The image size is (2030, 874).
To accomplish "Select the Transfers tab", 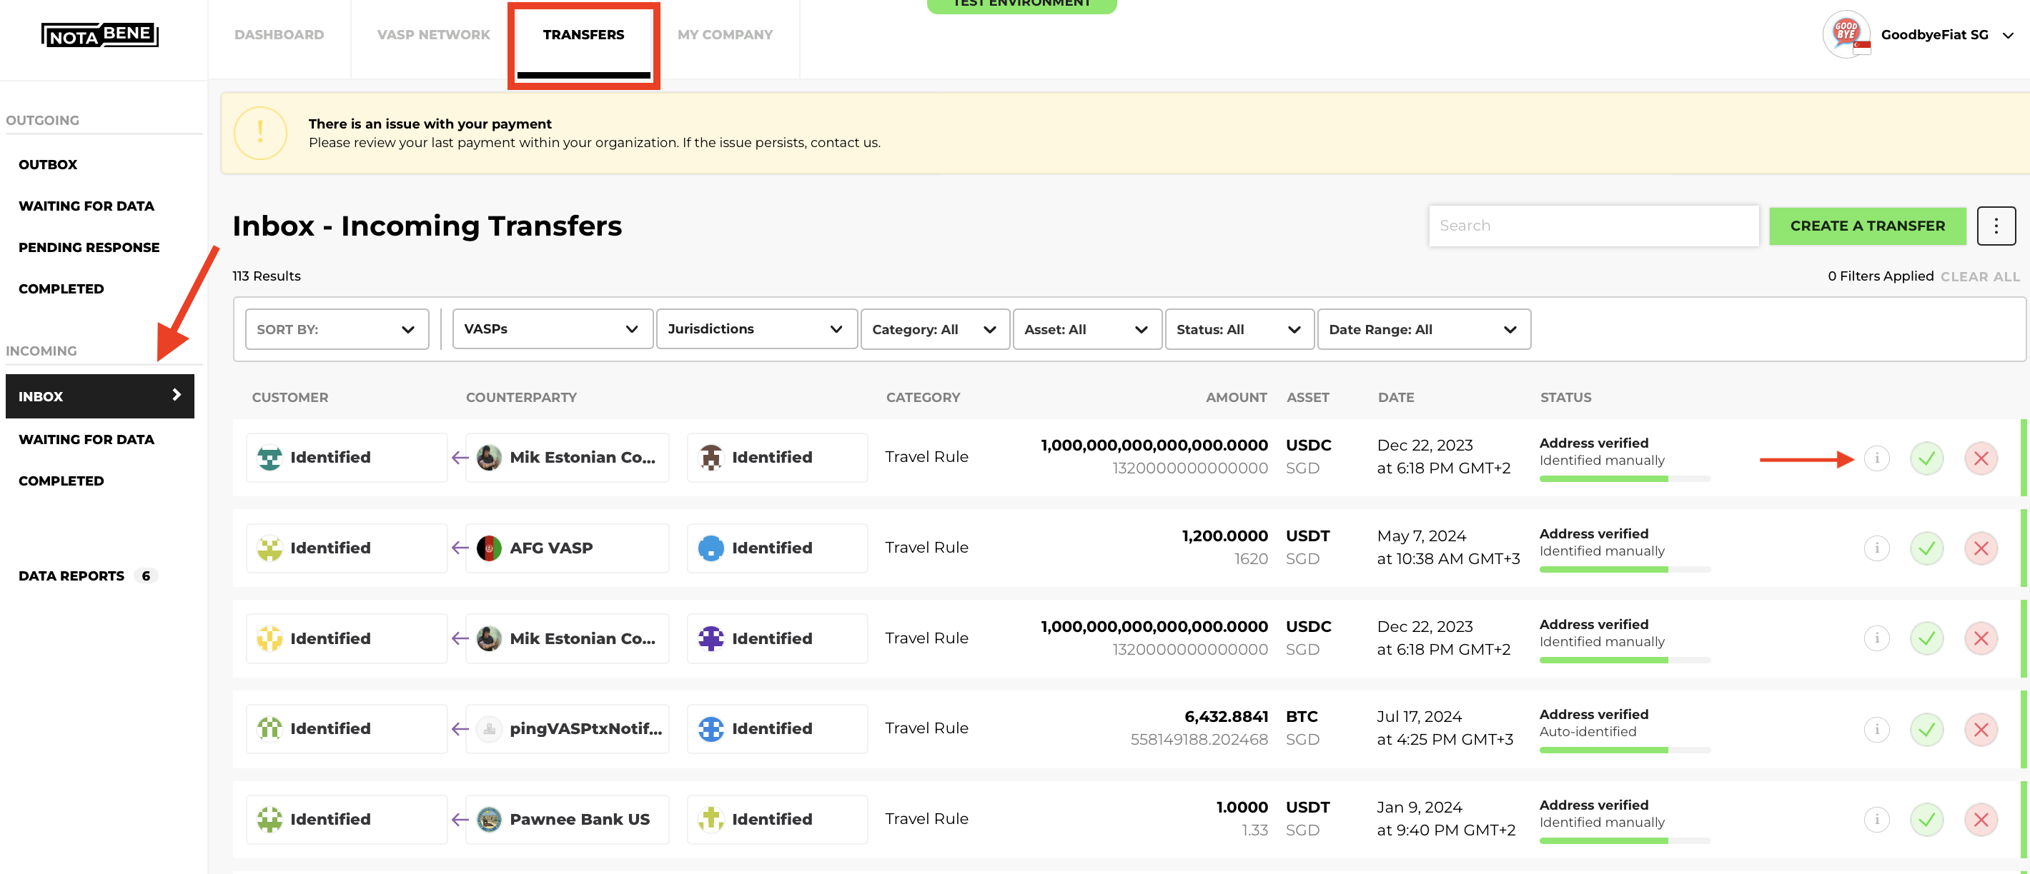I will pyautogui.click(x=583, y=35).
